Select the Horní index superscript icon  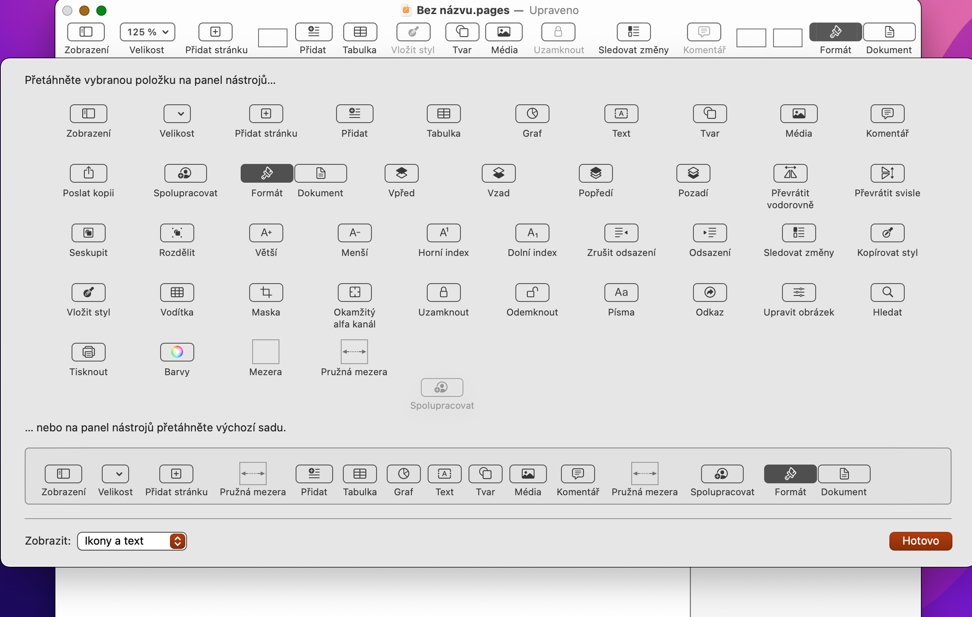pyautogui.click(x=443, y=233)
